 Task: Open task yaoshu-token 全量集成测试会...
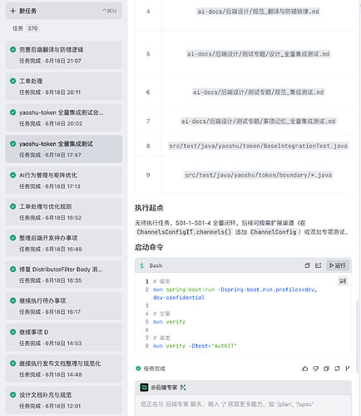(x=63, y=117)
